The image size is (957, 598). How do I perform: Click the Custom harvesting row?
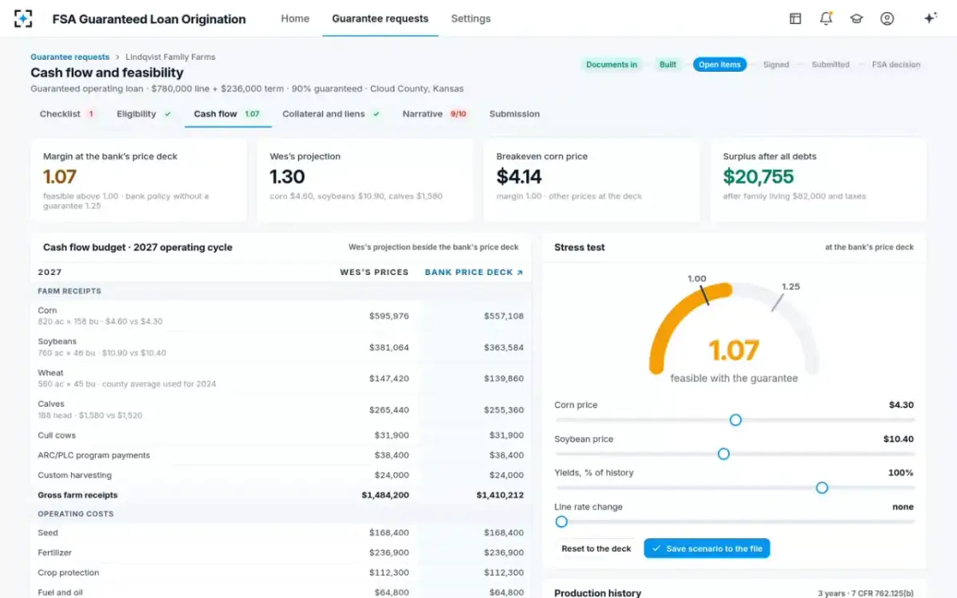point(281,475)
